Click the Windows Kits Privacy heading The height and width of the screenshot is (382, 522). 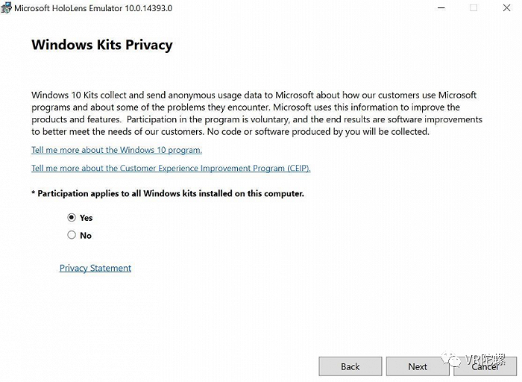click(102, 45)
